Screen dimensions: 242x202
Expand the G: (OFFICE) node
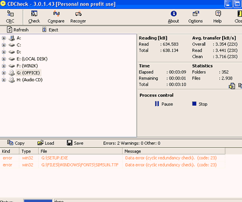point(4,73)
